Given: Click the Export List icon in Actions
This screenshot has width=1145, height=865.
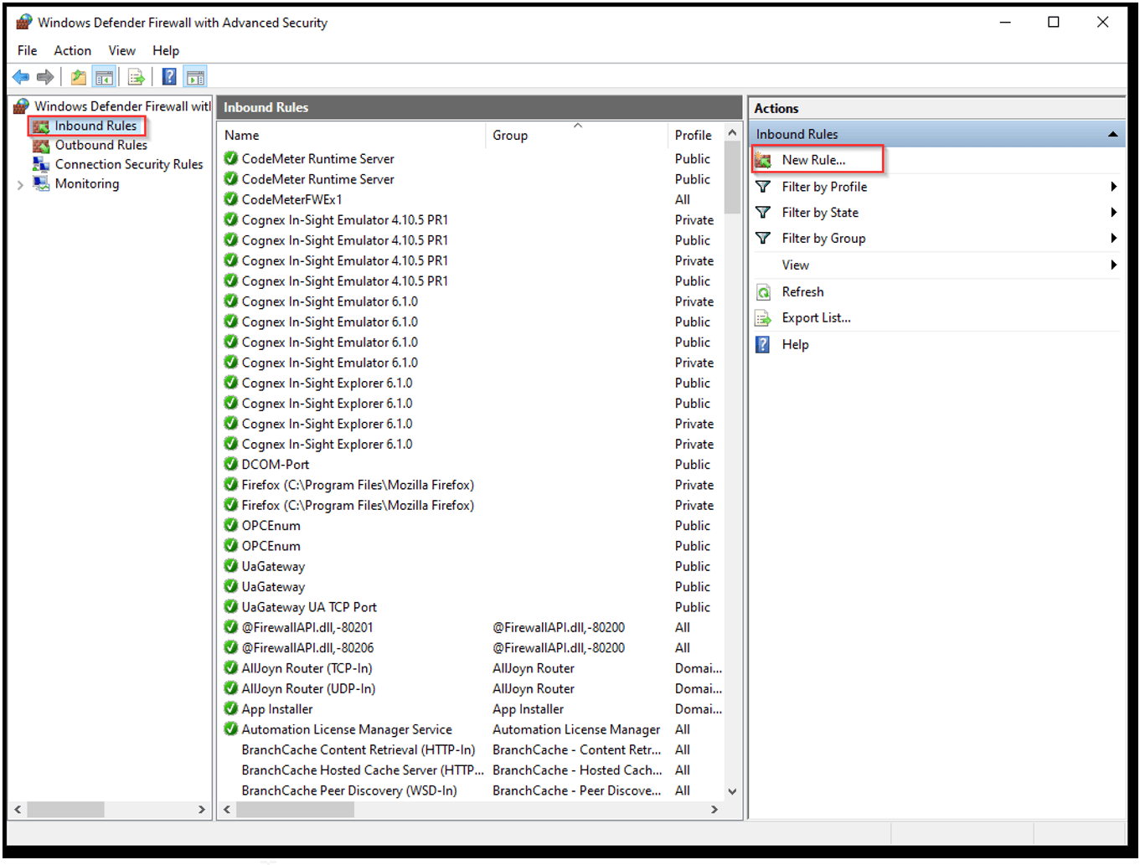Looking at the screenshot, I should pyautogui.click(x=763, y=318).
